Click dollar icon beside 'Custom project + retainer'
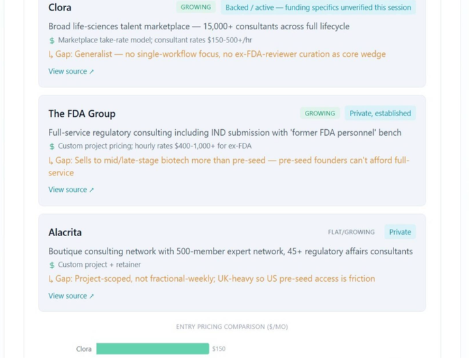469x364 pixels. 51,265
